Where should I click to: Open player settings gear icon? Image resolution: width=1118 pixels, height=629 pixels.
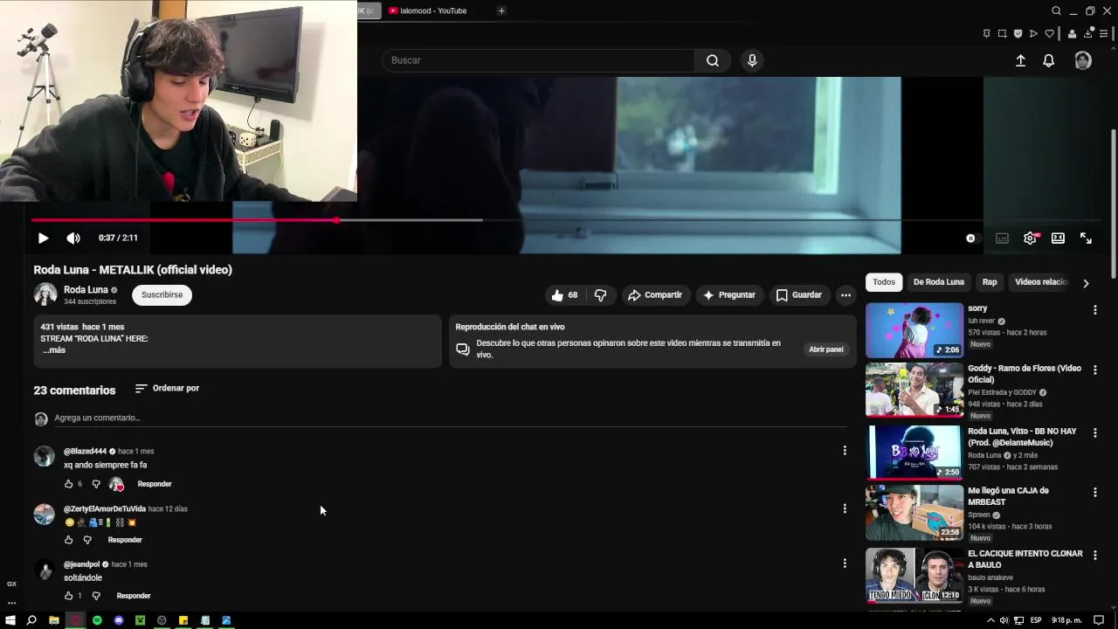(1031, 238)
